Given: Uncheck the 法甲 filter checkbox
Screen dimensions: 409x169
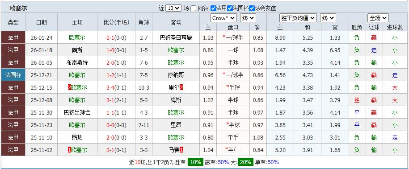Looking at the screenshot, I should (213, 8).
